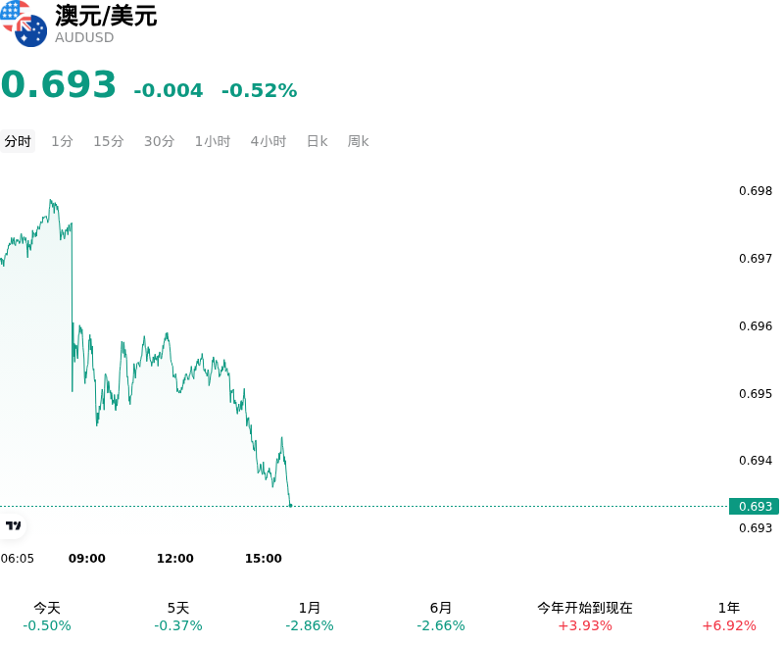Choose the 5天 -0.37% range
784x645 pixels.
click(x=178, y=617)
